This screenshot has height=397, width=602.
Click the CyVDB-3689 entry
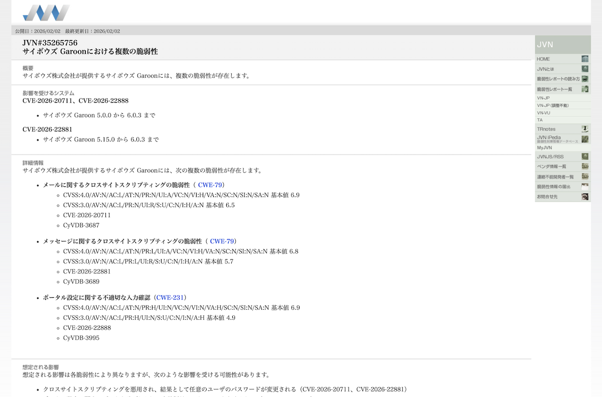(81, 281)
